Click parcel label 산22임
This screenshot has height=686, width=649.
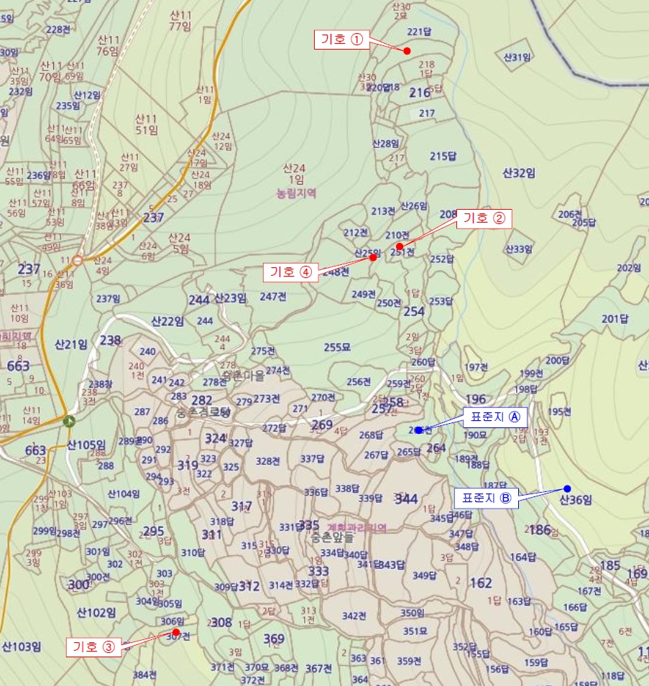tap(167, 322)
